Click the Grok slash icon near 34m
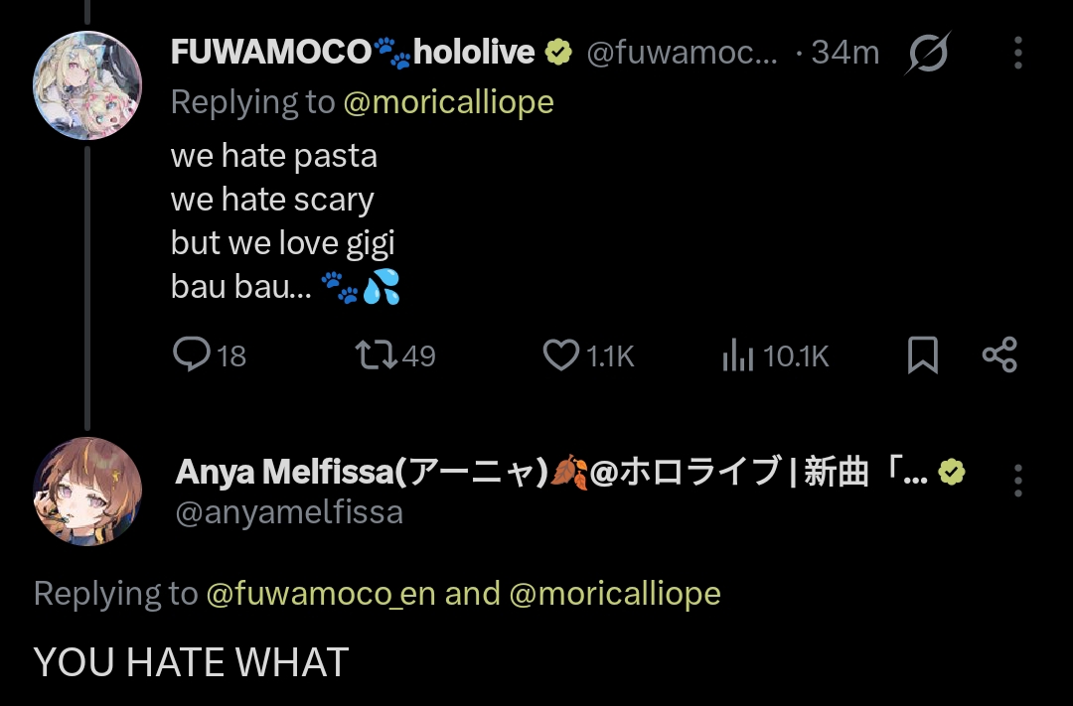 pos(928,53)
